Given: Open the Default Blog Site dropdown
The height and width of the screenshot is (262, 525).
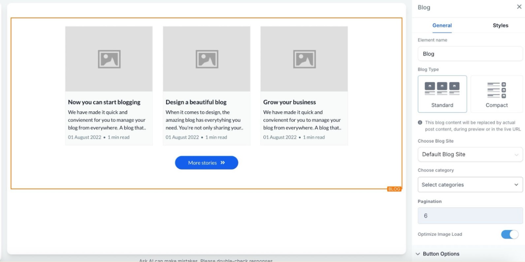Looking at the screenshot, I should (x=470, y=154).
